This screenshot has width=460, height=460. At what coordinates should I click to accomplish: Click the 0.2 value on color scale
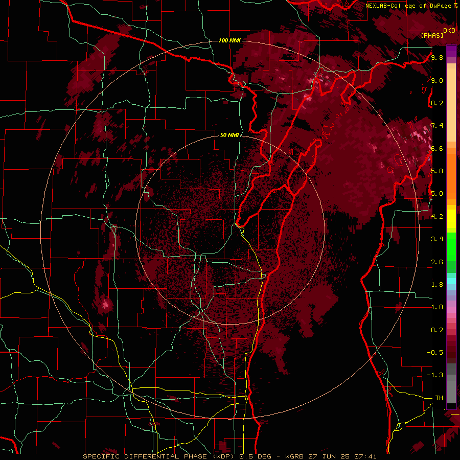point(437,330)
